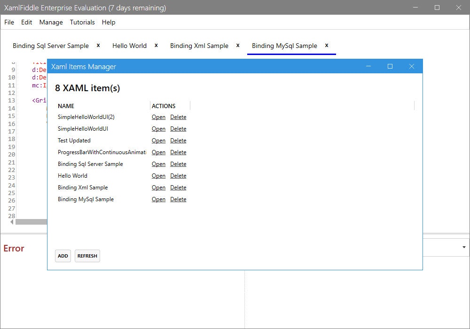Select Binding Xml Sample row name
The height and width of the screenshot is (329, 470).
83,187
